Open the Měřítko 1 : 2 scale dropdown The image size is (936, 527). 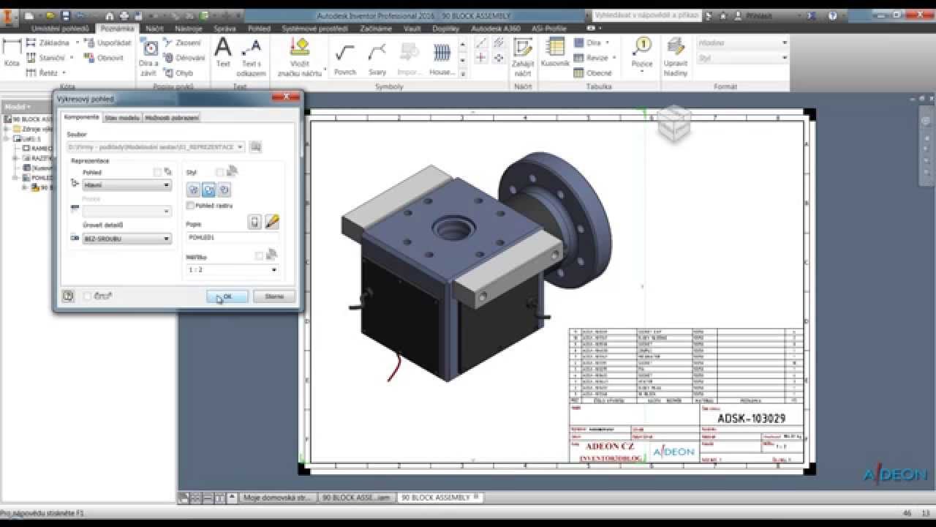233,269
